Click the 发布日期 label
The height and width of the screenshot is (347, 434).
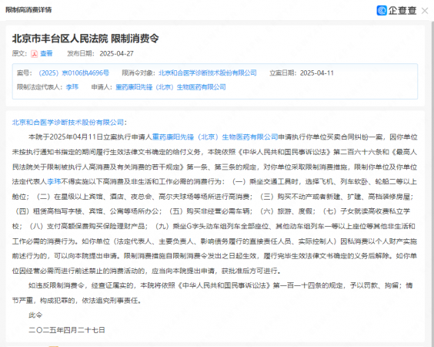coord(81,53)
